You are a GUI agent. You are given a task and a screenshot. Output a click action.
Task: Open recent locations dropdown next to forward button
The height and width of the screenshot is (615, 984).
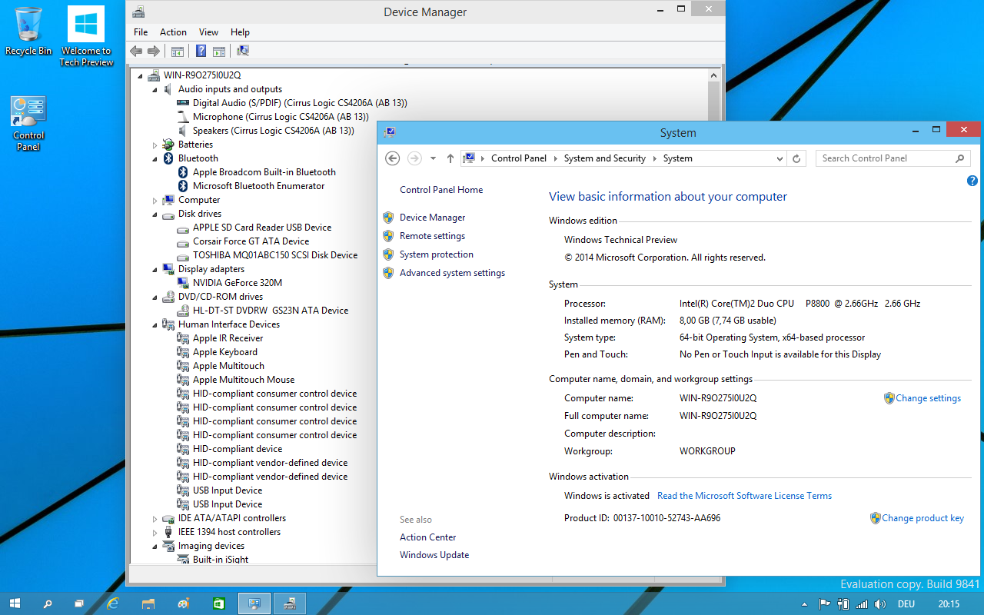click(433, 158)
